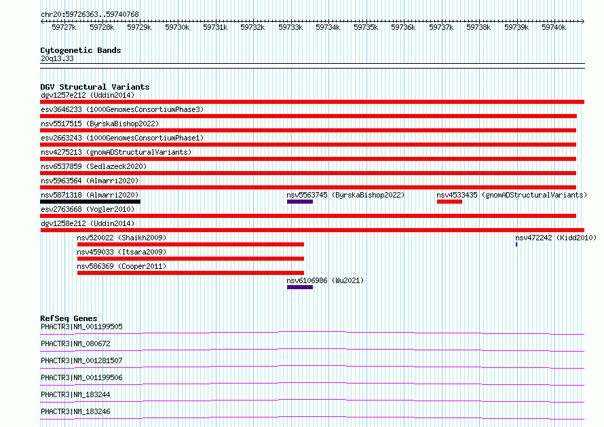Click the red dgv1257e212 variant bar
The width and height of the screenshot is (604, 427).
click(x=312, y=102)
